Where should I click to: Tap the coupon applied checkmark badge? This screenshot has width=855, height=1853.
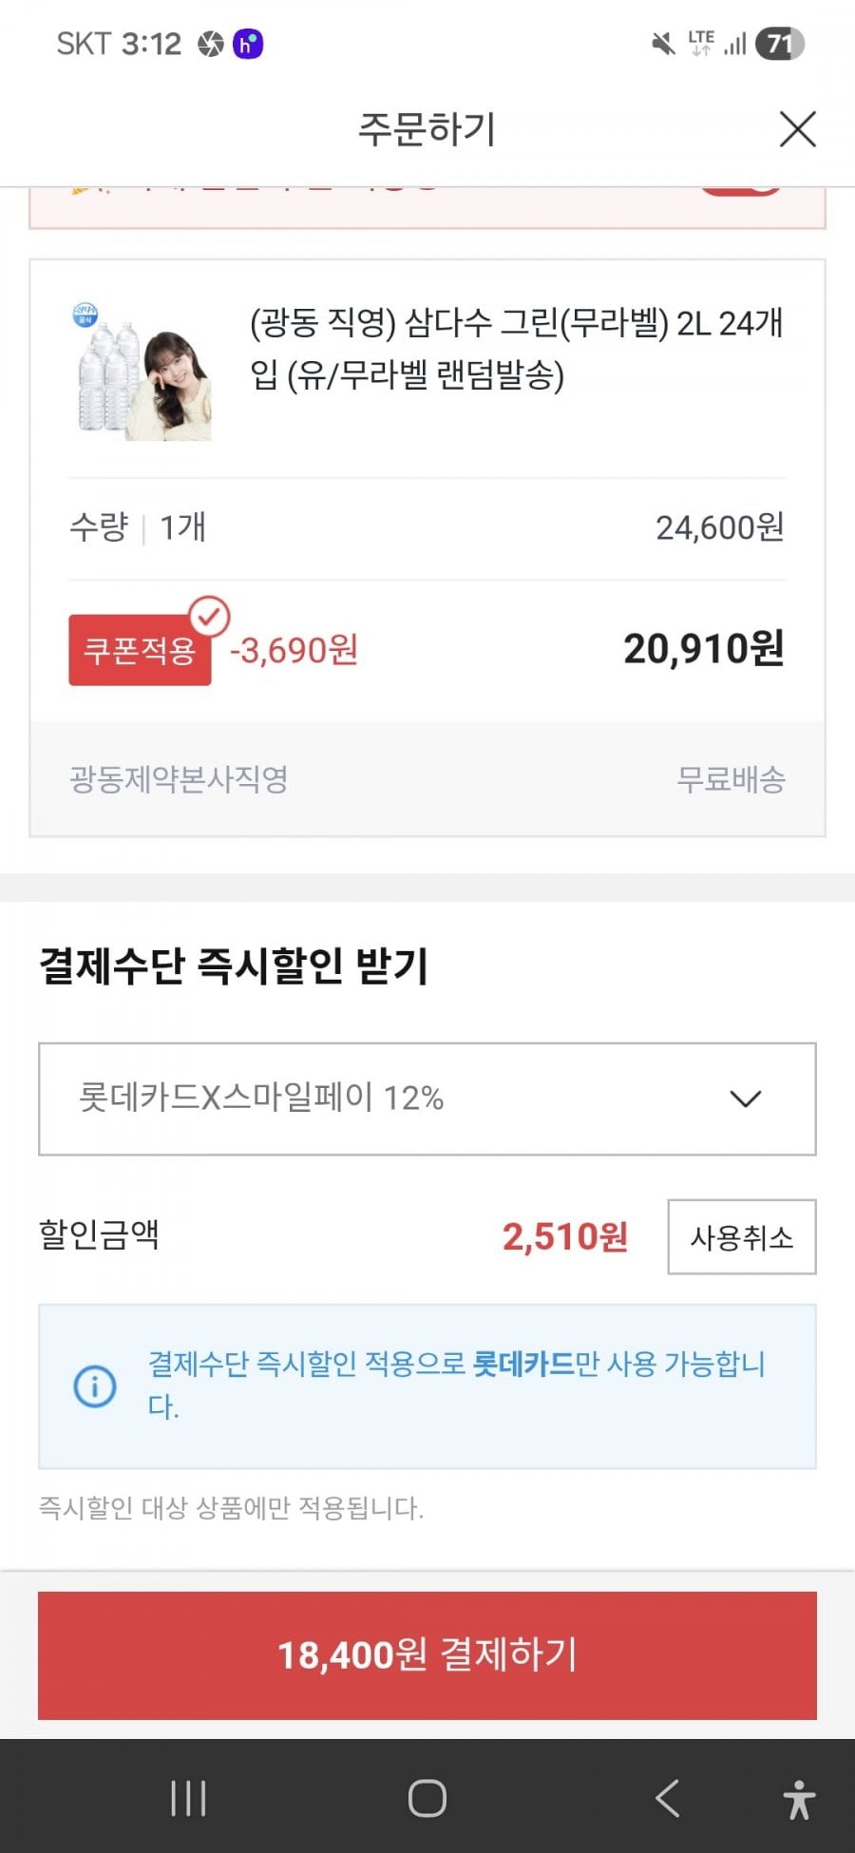pos(209,616)
